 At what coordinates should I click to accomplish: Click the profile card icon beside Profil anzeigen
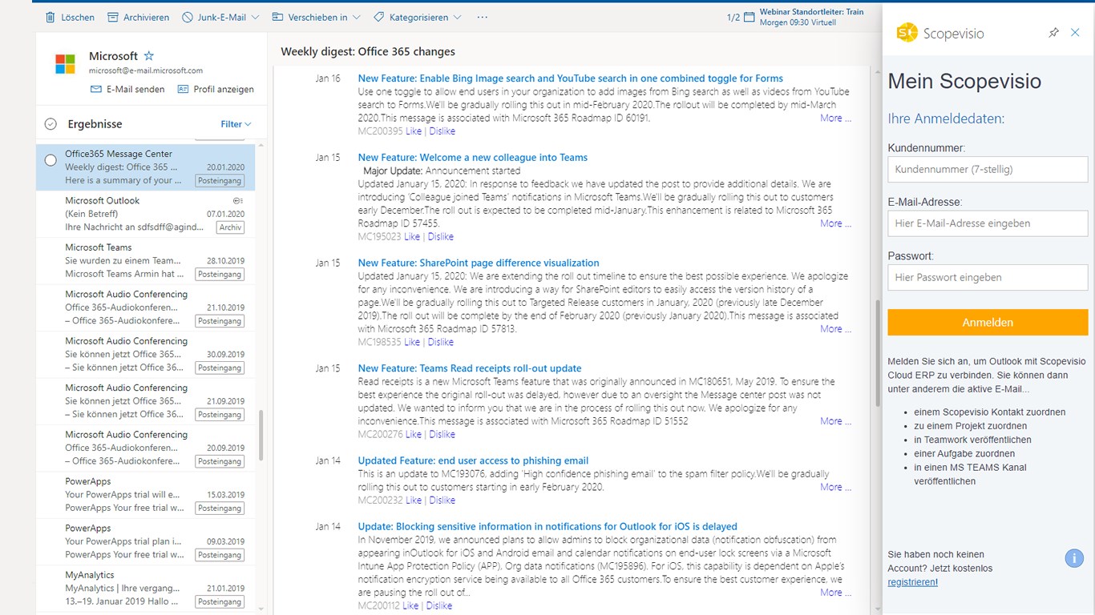click(x=183, y=90)
